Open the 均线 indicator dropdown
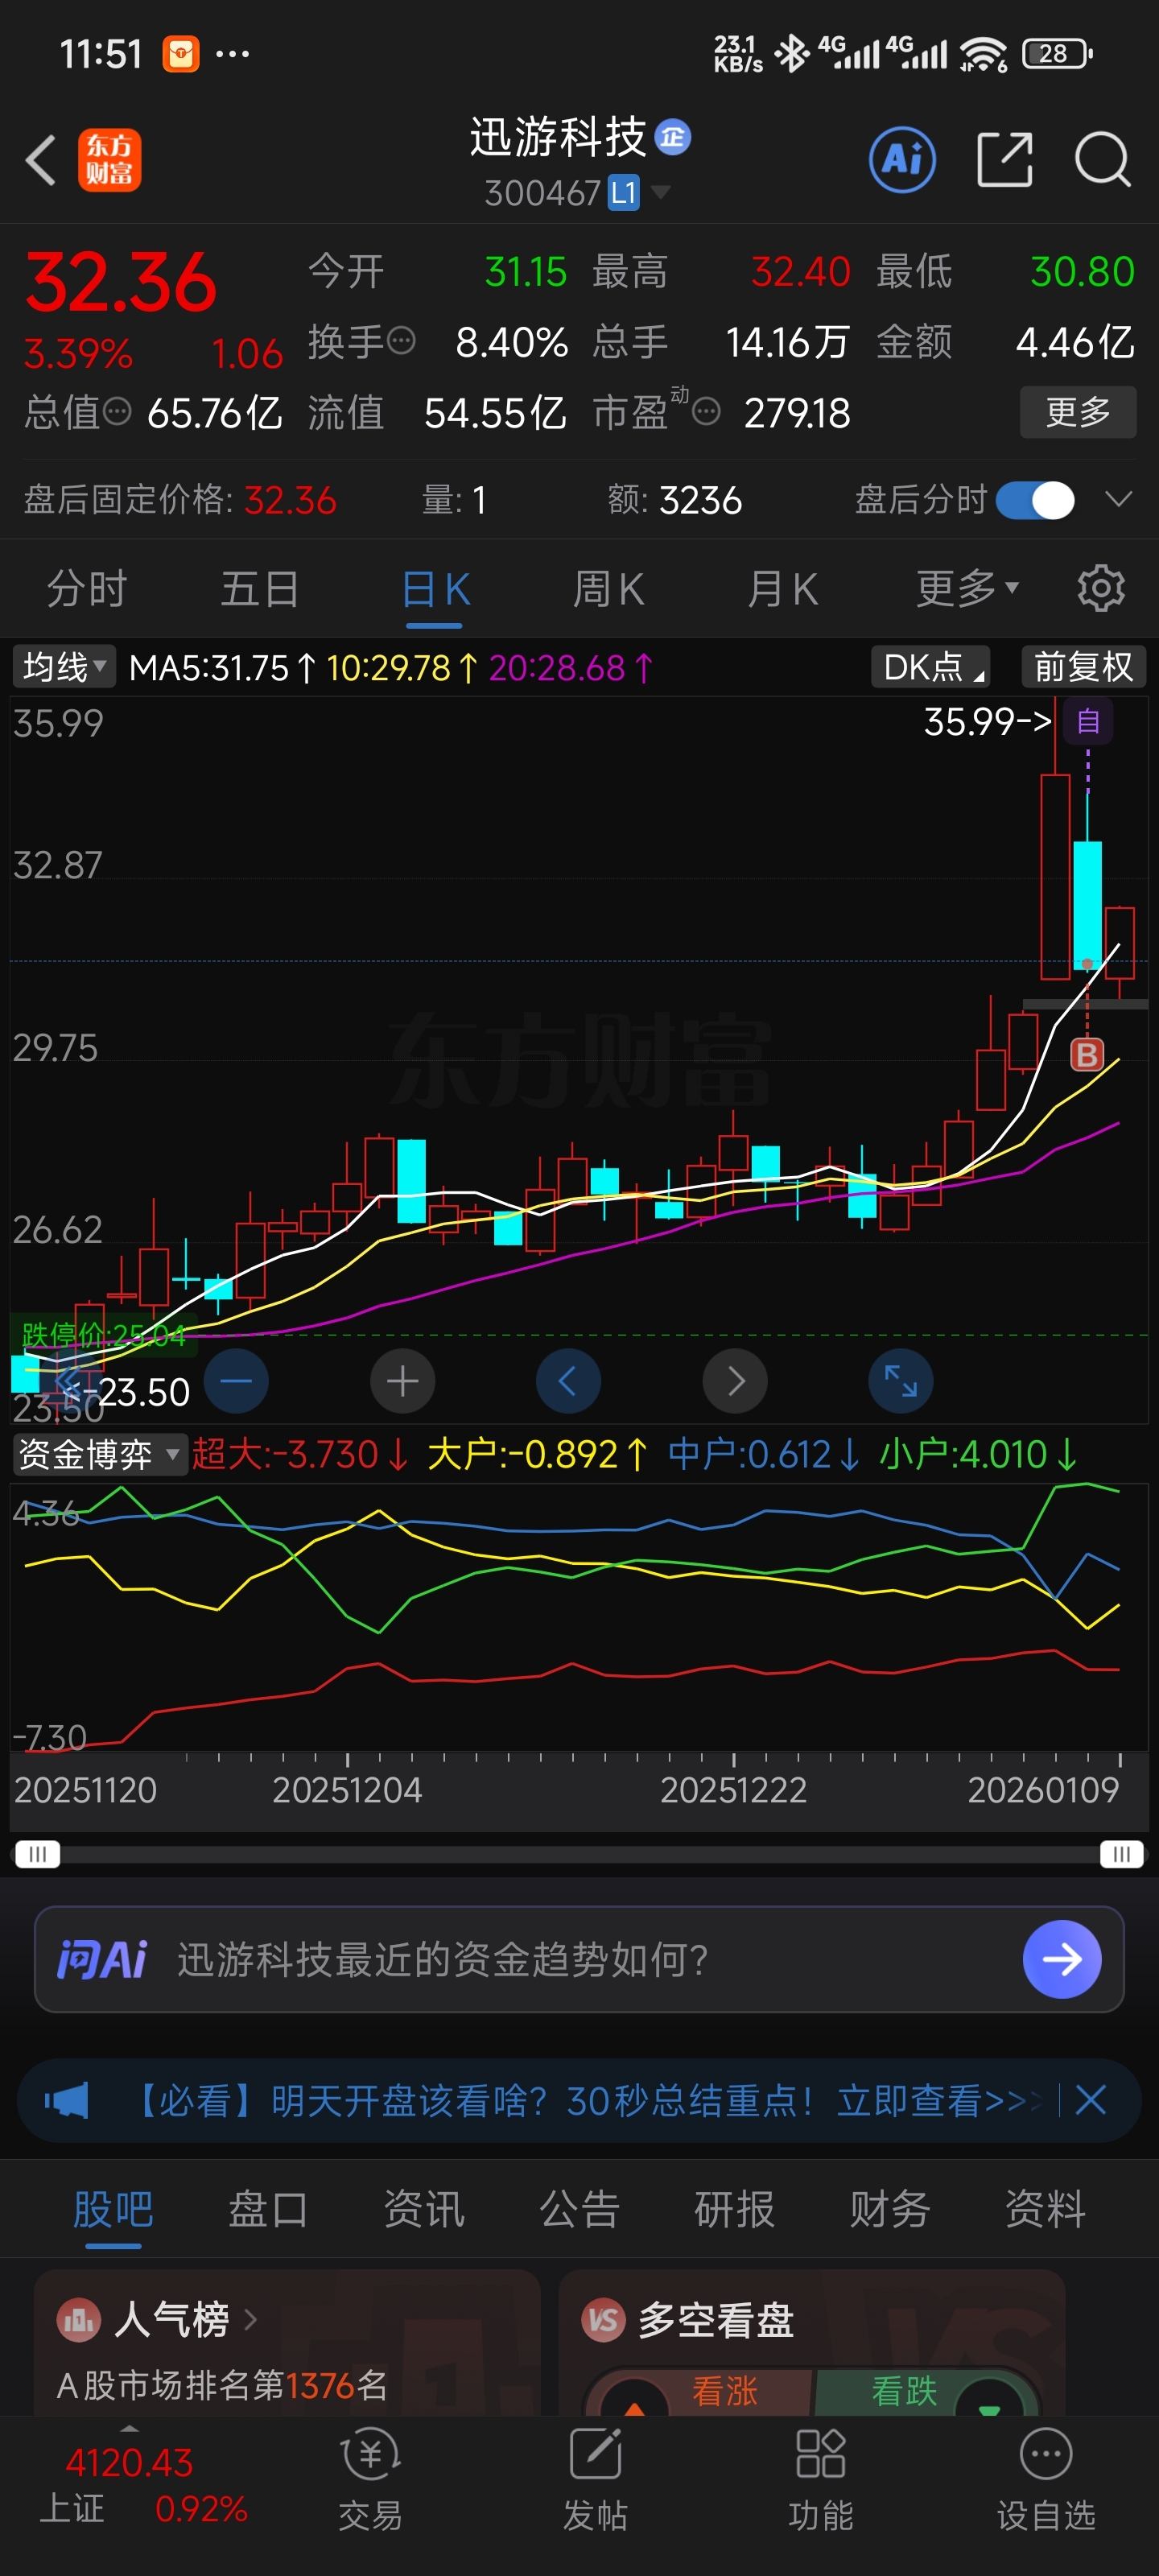The image size is (1159, 2576). coord(64,666)
